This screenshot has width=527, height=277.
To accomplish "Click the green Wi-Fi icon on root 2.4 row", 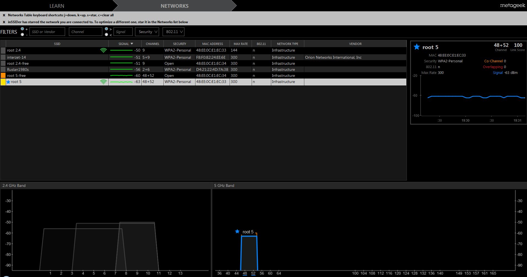I will tap(103, 50).
